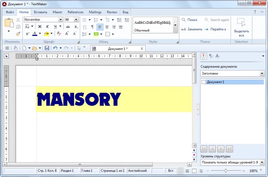The image size is (268, 177).
Task: Click the undo arrow icon
Action: tap(55, 48)
